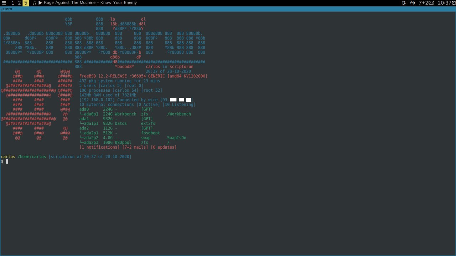The width and height of the screenshot is (456, 256).
Task: Select the highlighted workspace 5
Action: tap(26, 3)
